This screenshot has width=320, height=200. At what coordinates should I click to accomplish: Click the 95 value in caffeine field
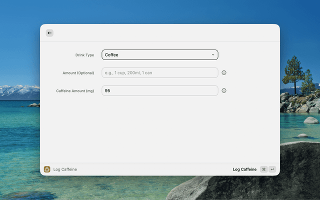107,90
